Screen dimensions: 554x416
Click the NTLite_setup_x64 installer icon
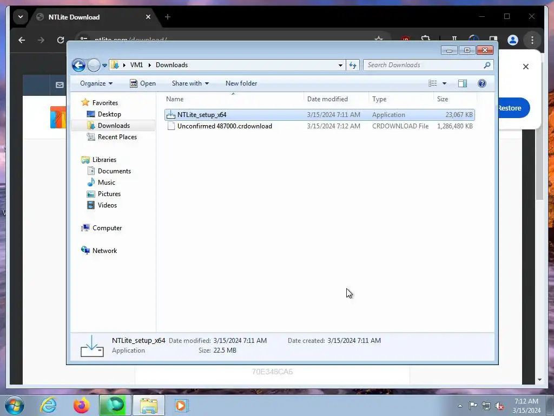171,115
